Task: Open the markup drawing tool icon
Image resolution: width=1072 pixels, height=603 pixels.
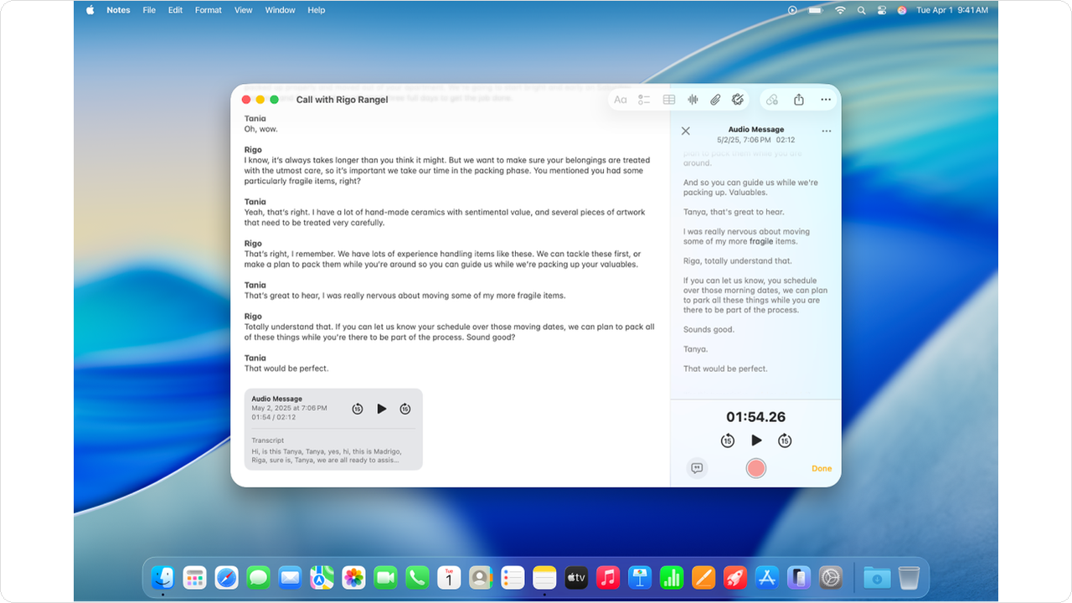Action: (x=738, y=100)
